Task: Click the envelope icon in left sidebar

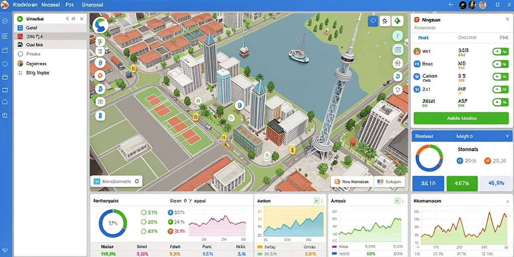Action: click(5, 50)
